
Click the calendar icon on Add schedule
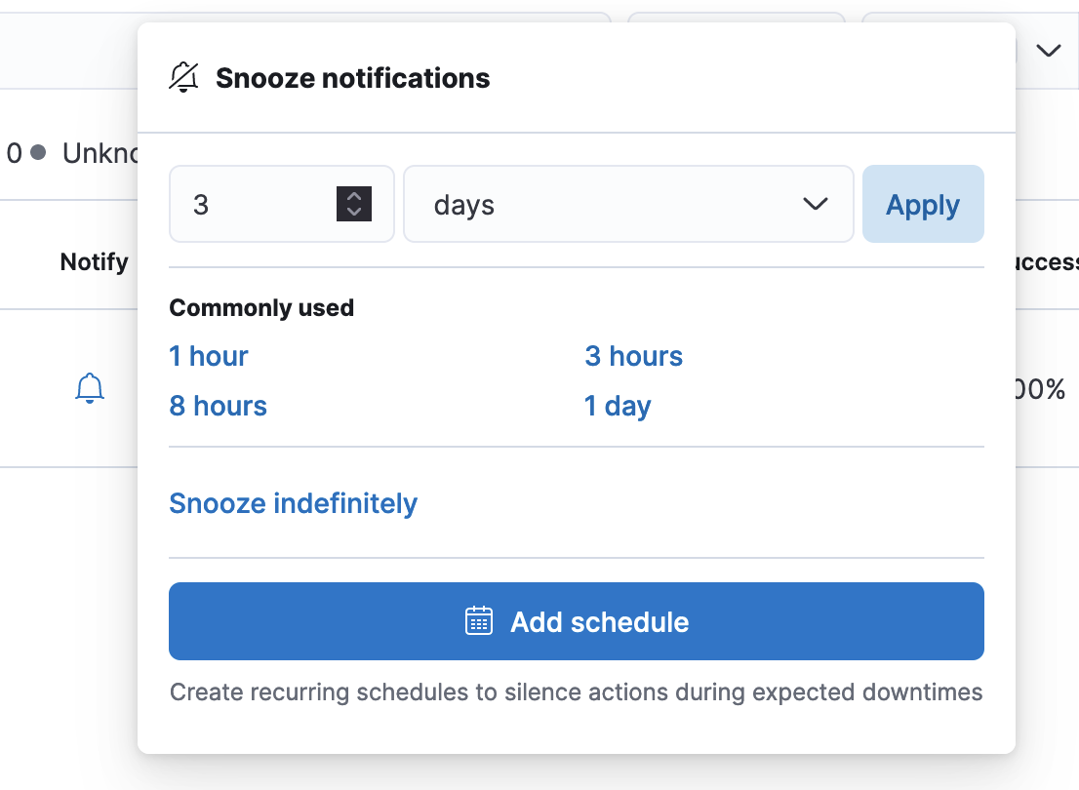pyautogui.click(x=478, y=621)
